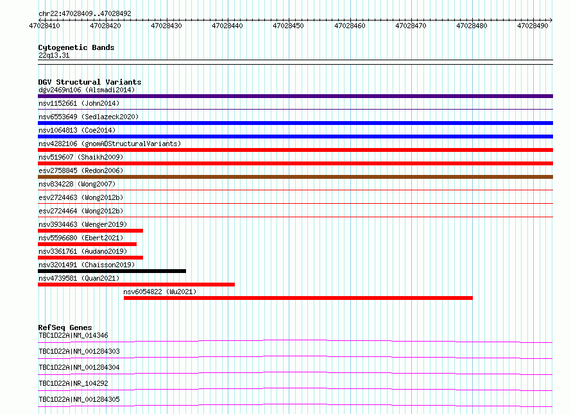Open variant dgv2469n106 (Alsmadi2014) label
This screenshot has height=414, width=571.
click(87, 90)
